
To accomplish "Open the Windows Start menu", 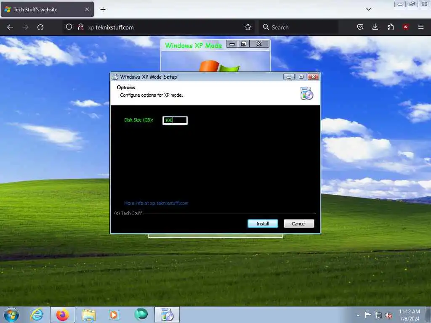I will tap(11, 315).
